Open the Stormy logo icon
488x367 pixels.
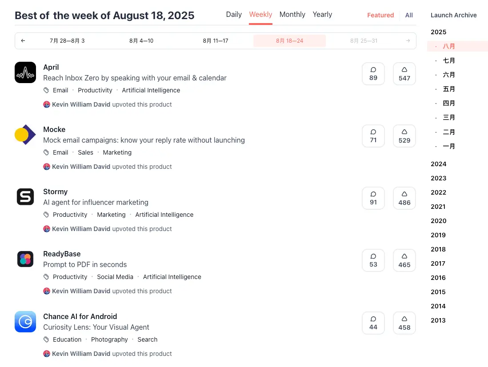point(25,197)
